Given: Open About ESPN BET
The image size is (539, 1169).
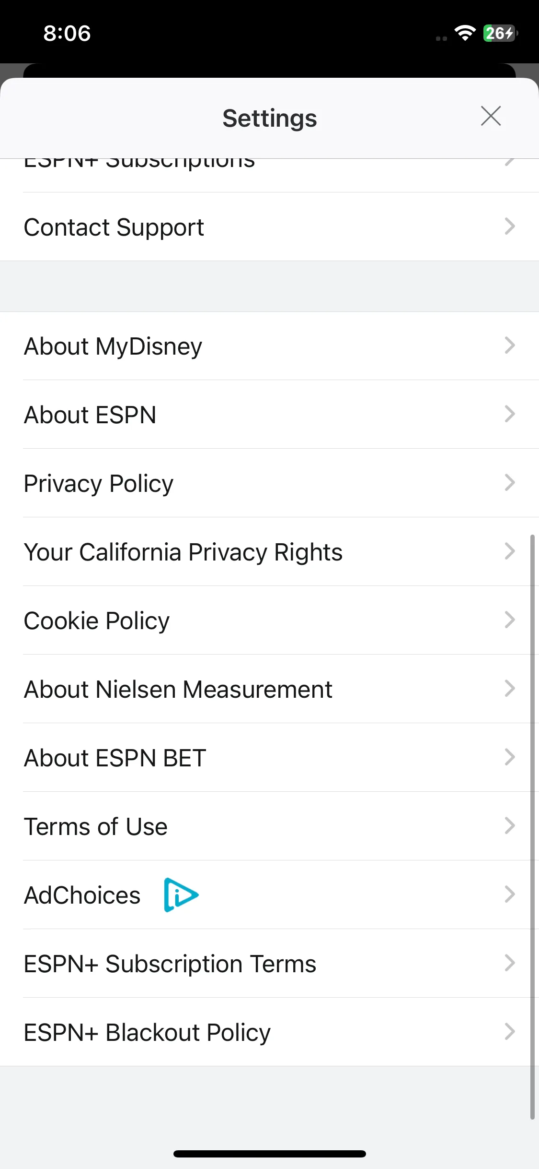Looking at the screenshot, I should coord(269,758).
